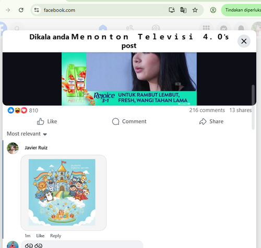
Task: Open the 216 comments link
Action: pyautogui.click(x=207, y=110)
